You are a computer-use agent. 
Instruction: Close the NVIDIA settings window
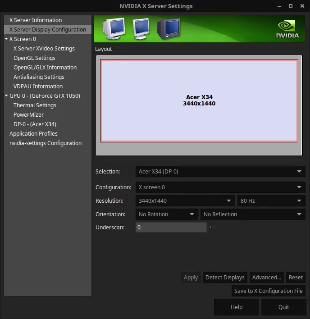pyautogui.click(x=302, y=6)
